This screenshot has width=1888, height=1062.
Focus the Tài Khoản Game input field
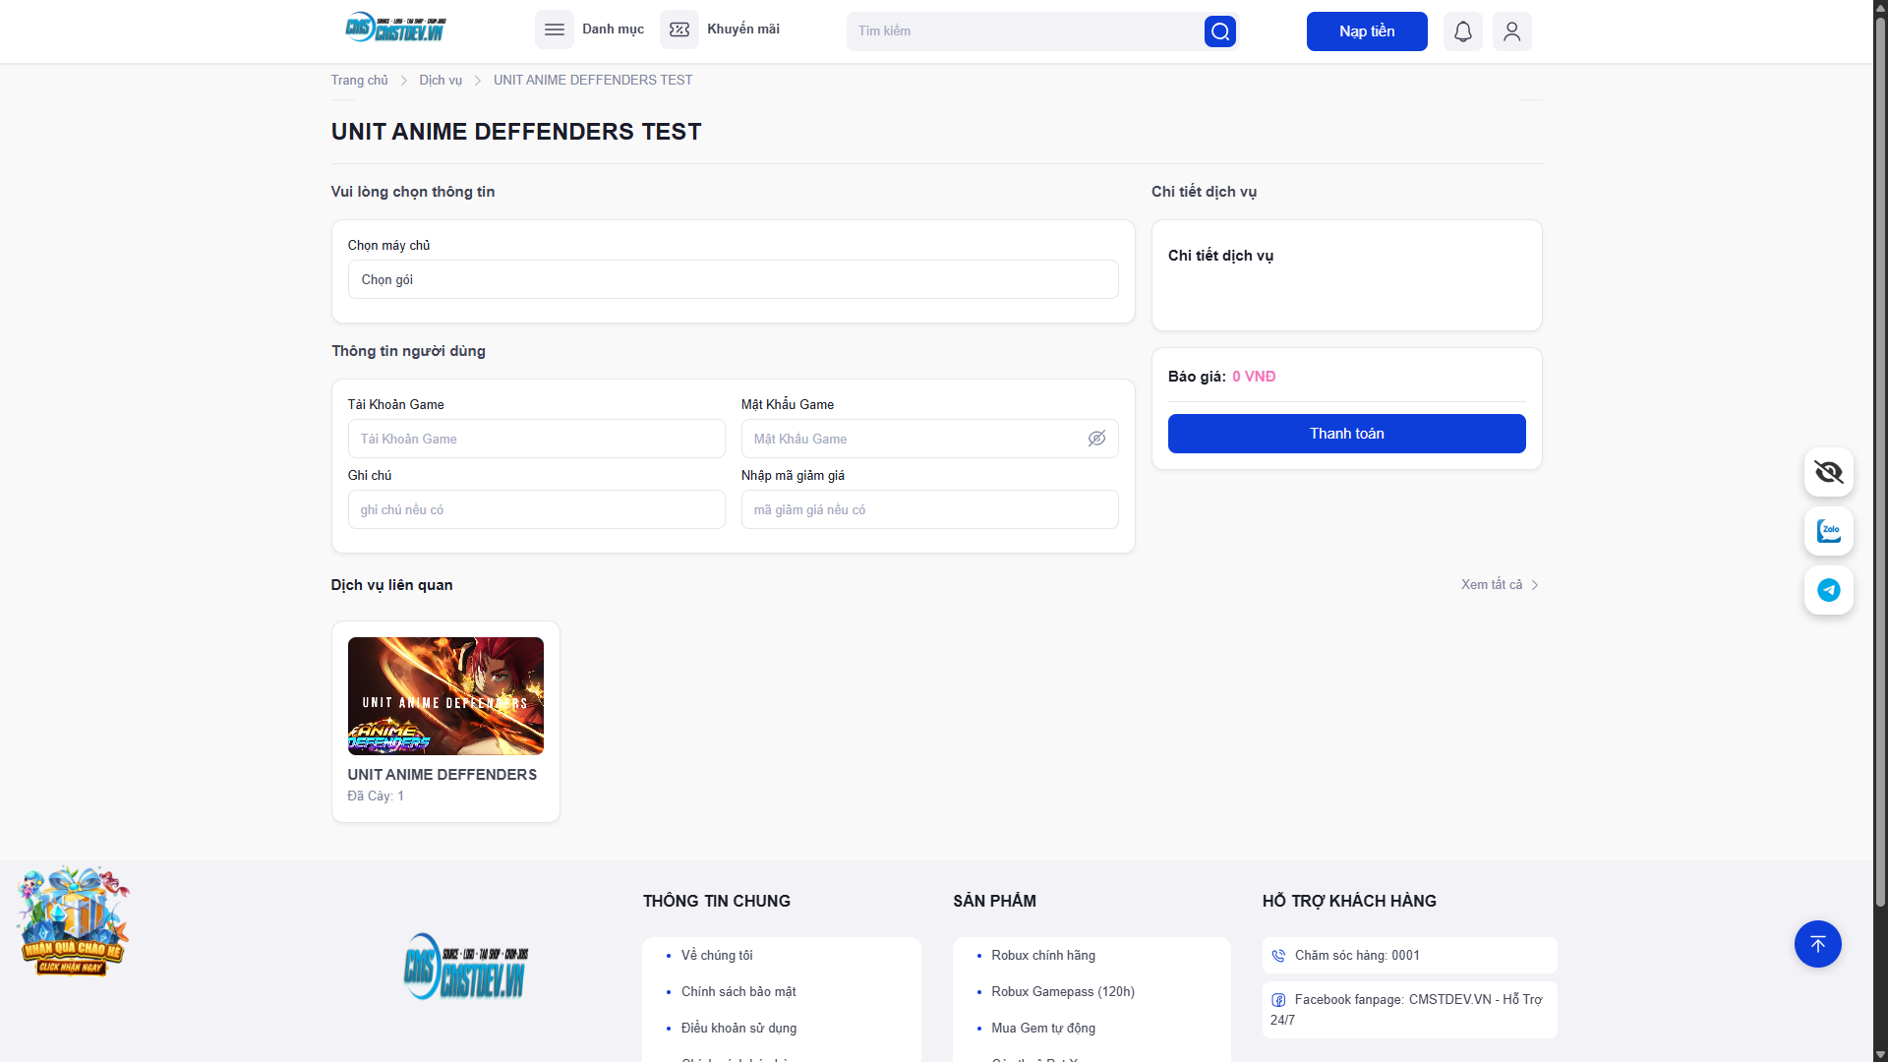click(536, 439)
